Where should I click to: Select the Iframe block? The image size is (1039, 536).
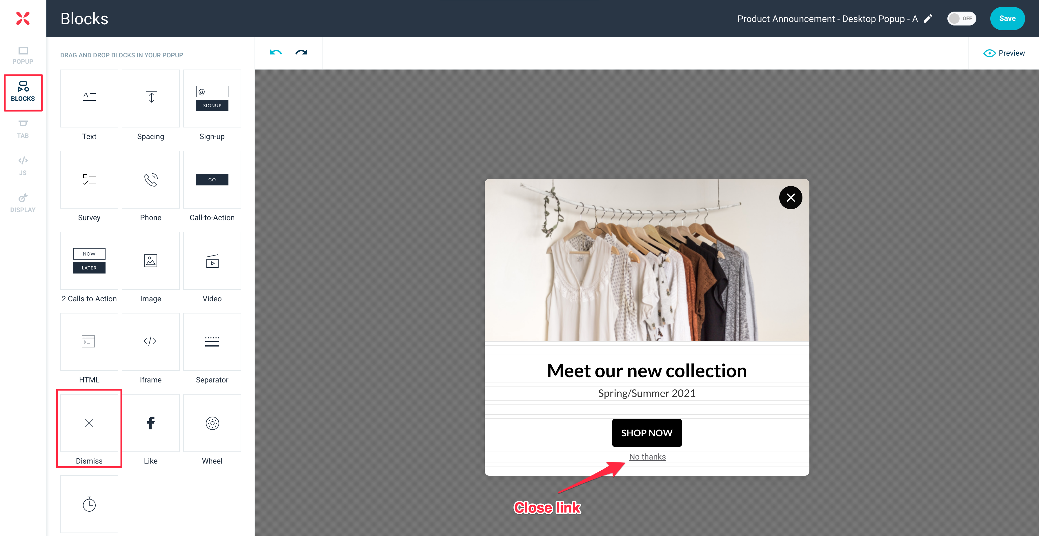[x=150, y=342]
